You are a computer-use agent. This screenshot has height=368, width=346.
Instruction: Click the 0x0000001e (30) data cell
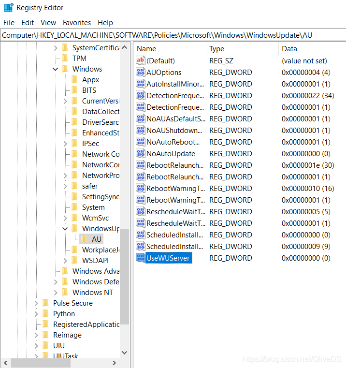point(308,165)
